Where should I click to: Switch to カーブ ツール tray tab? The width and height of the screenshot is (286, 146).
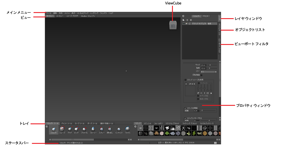(80, 123)
